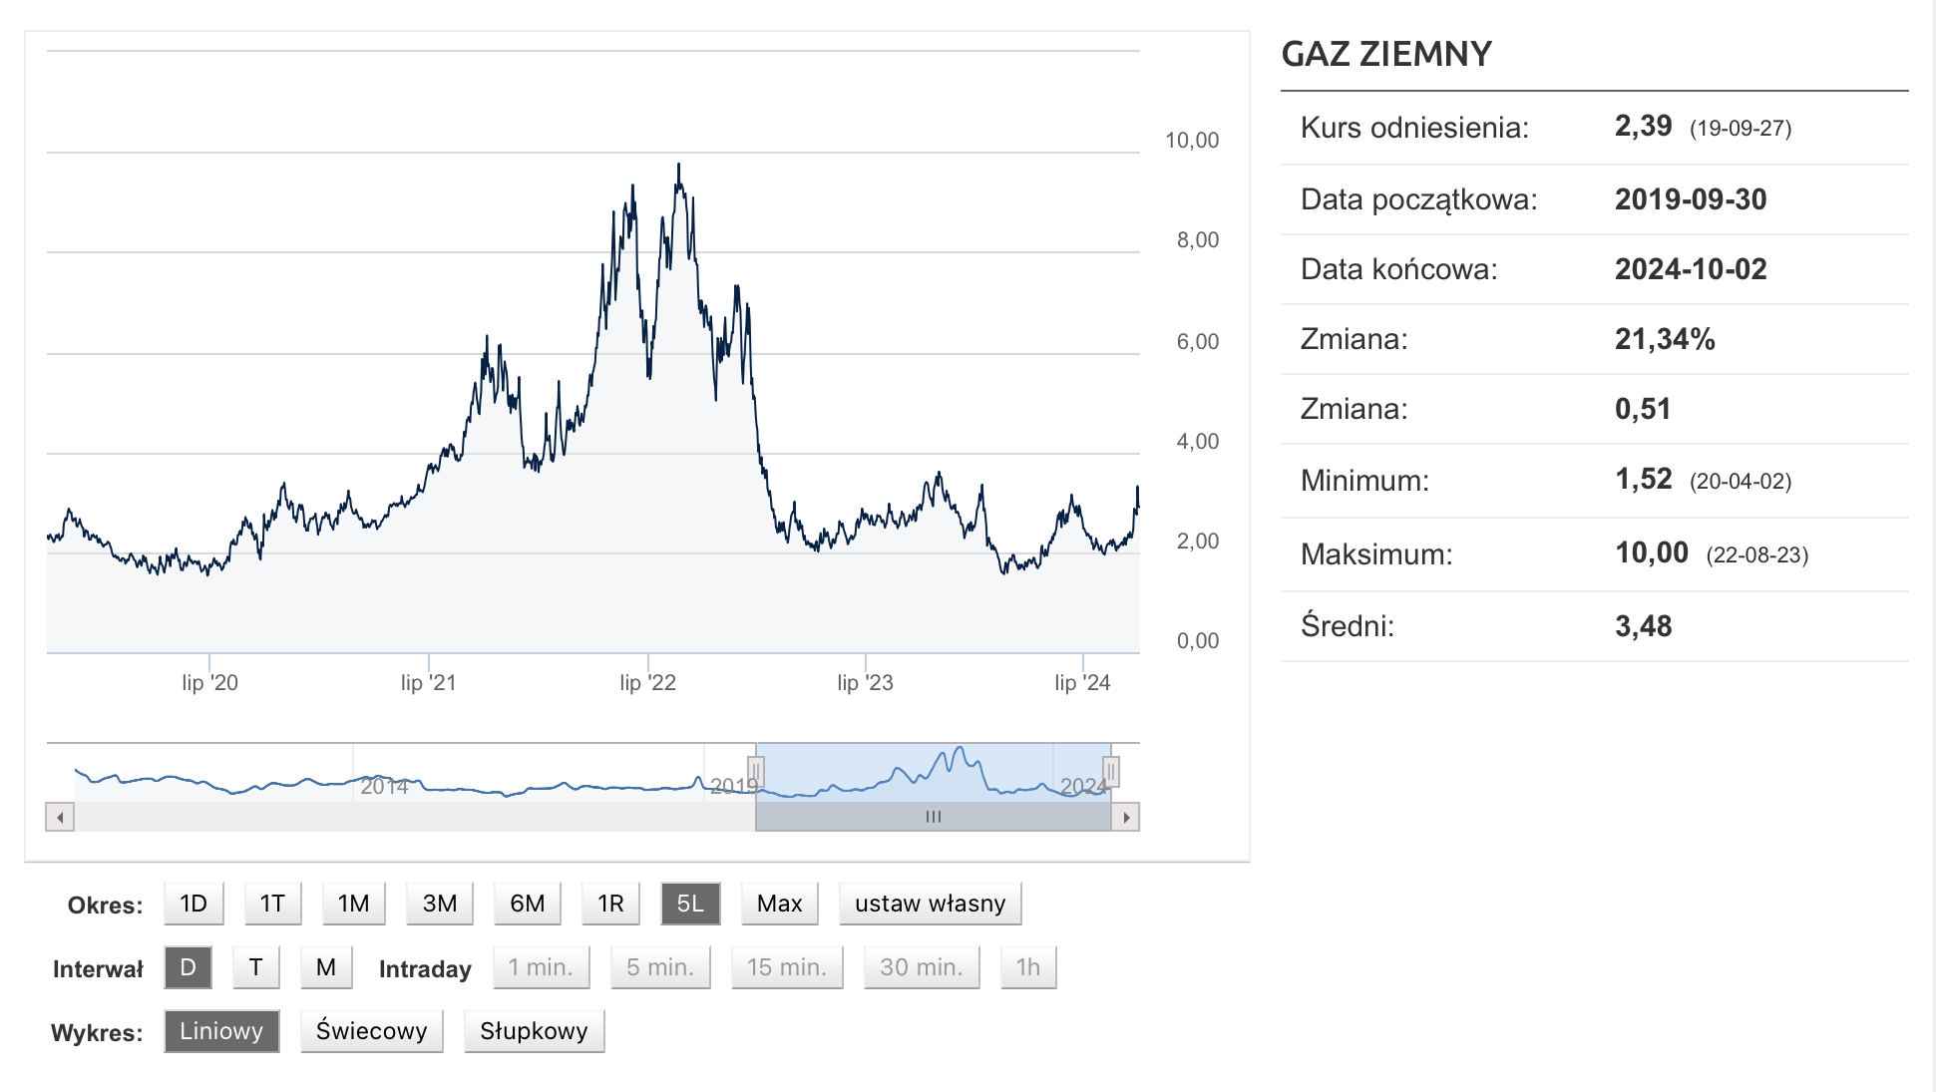Screen dimensions: 1936x1092
Task: Switch the period to 1M
Action: pos(353,904)
